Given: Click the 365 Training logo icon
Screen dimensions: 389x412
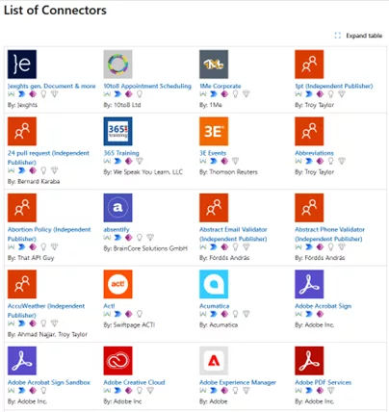Looking at the screenshot, I should coord(117,131).
